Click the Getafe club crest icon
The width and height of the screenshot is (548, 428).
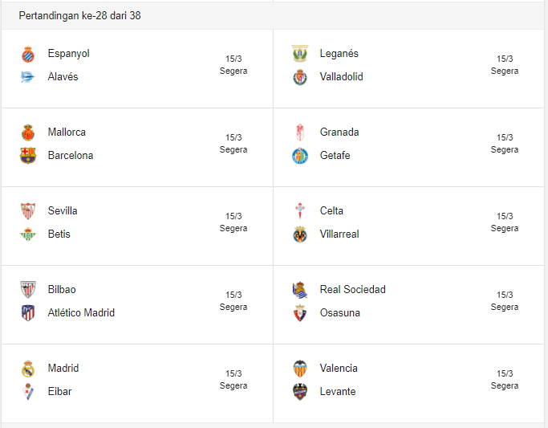point(300,156)
